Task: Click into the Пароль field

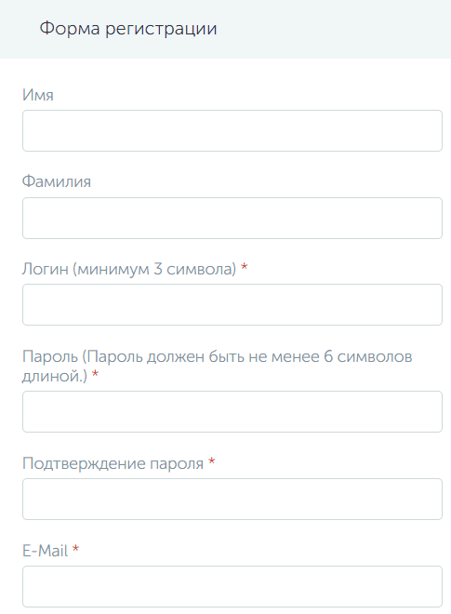Action: 232,411
